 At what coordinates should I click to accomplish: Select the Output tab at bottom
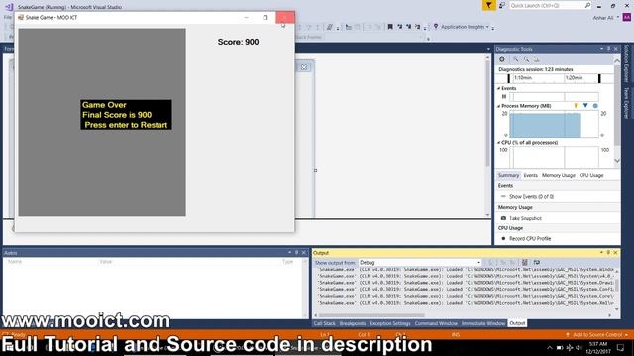pyautogui.click(x=517, y=323)
